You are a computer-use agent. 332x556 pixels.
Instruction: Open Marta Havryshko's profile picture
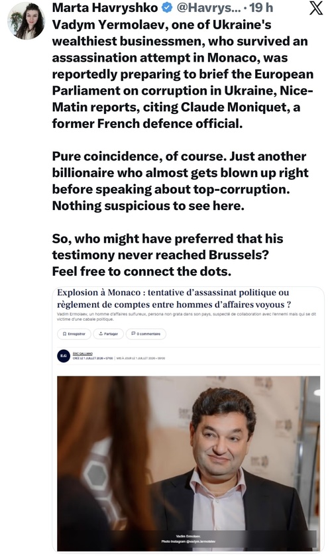coord(26,21)
